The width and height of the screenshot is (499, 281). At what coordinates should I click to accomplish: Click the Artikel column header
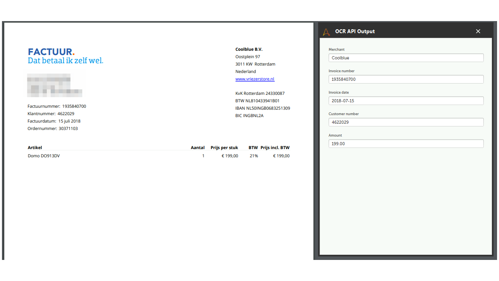35,148
